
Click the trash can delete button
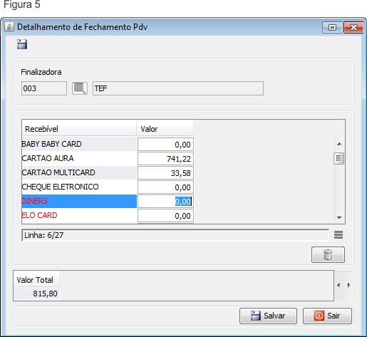pos(328,254)
